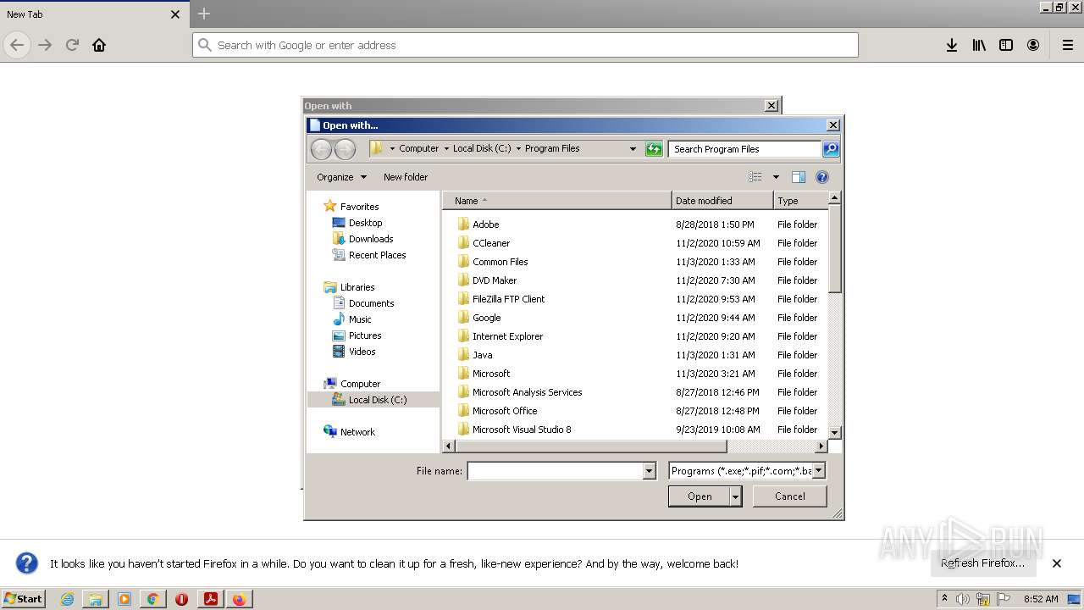This screenshot has width=1084, height=610.
Task: Open Windows Explorer from the taskbar
Action: coord(96,599)
